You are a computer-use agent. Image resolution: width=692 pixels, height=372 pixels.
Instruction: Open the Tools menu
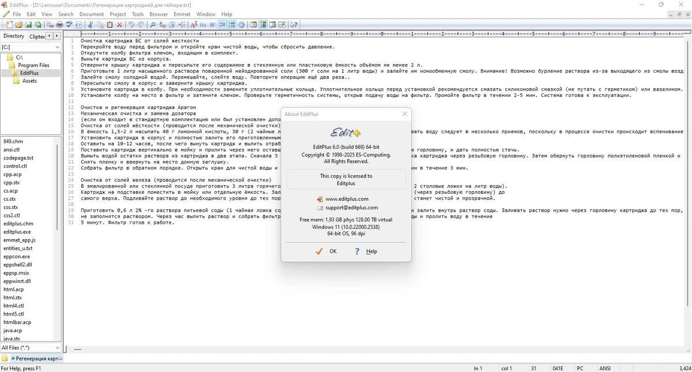click(138, 14)
